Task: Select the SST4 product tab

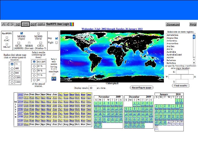Action: (x=41, y=24)
